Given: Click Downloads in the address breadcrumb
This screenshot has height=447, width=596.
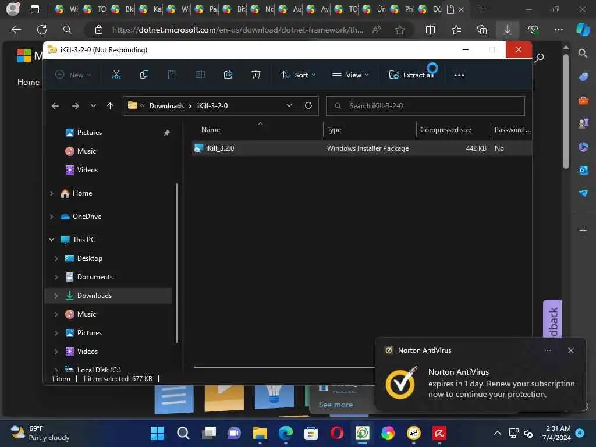Looking at the screenshot, I should [166, 106].
